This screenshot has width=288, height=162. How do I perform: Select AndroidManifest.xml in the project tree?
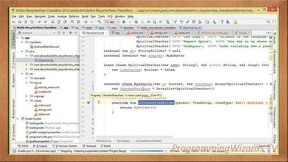[45, 47]
